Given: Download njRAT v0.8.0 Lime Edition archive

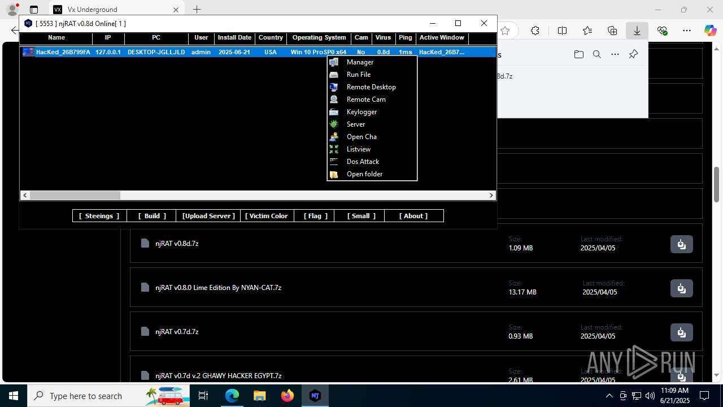Looking at the screenshot, I should point(681,288).
